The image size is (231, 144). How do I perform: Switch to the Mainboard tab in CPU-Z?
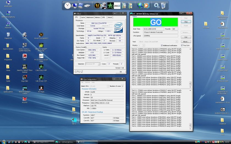pyautogui.click(x=90, y=17)
